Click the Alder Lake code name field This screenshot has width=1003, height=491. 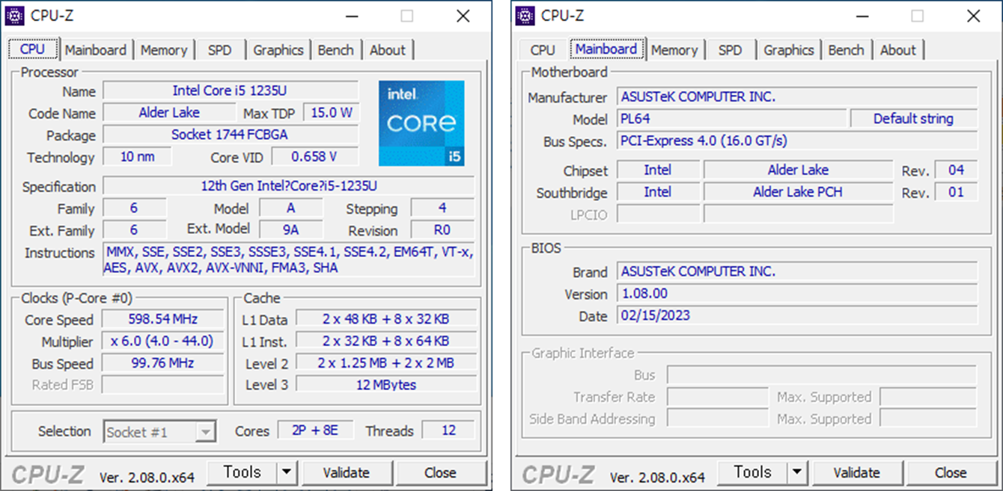(x=169, y=113)
